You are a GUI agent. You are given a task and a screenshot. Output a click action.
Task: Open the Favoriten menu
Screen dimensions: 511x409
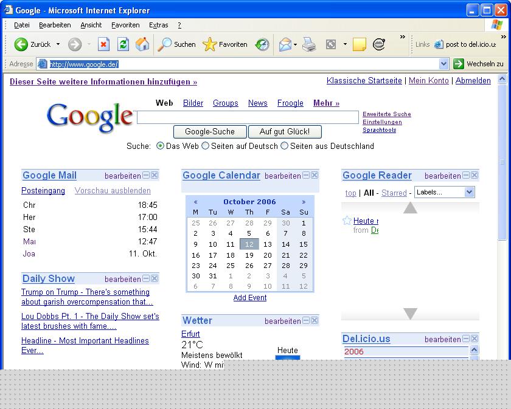(x=125, y=25)
